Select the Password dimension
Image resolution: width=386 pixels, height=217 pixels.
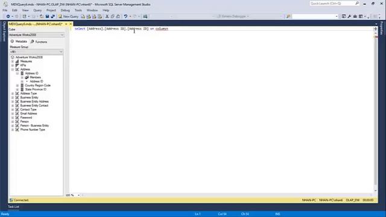coord(26,118)
